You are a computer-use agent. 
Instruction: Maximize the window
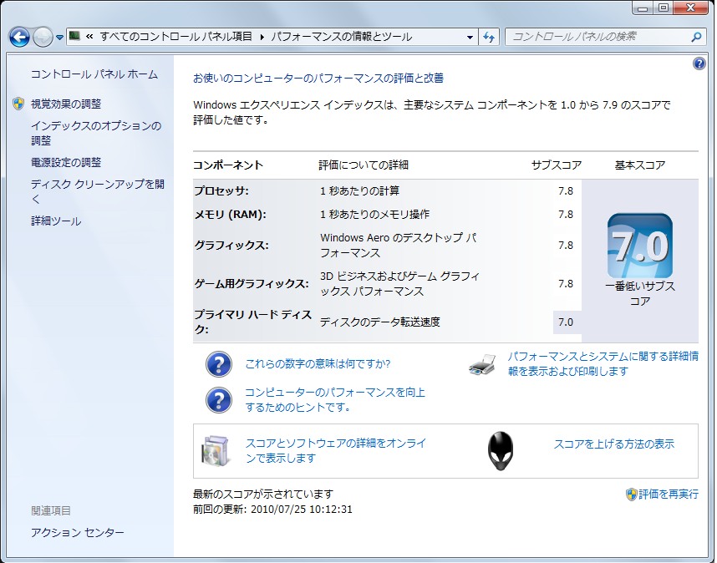[x=664, y=8]
